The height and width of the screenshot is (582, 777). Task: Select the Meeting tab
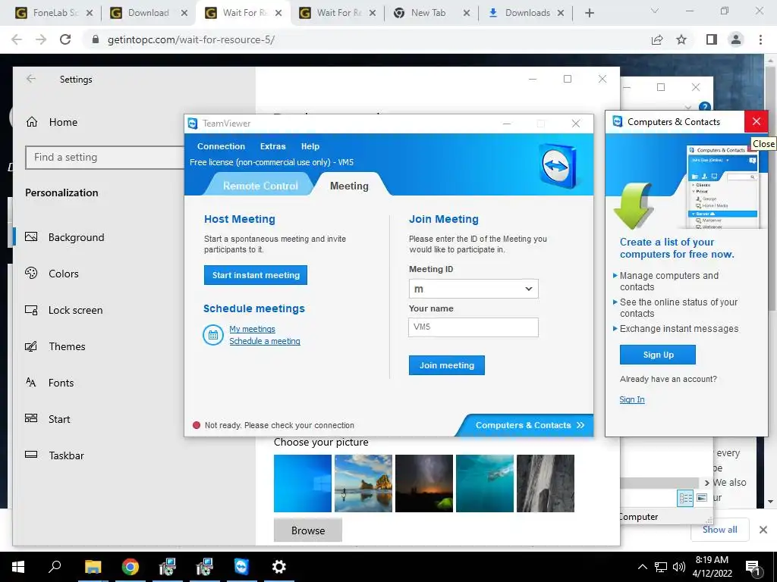[349, 186]
